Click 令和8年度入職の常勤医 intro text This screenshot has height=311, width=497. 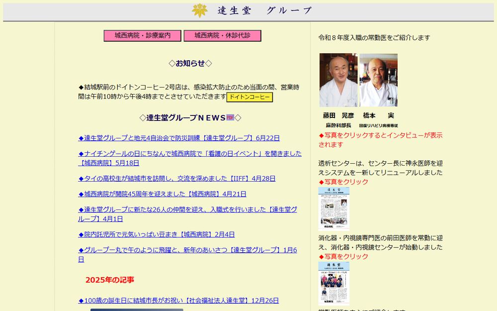point(374,38)
